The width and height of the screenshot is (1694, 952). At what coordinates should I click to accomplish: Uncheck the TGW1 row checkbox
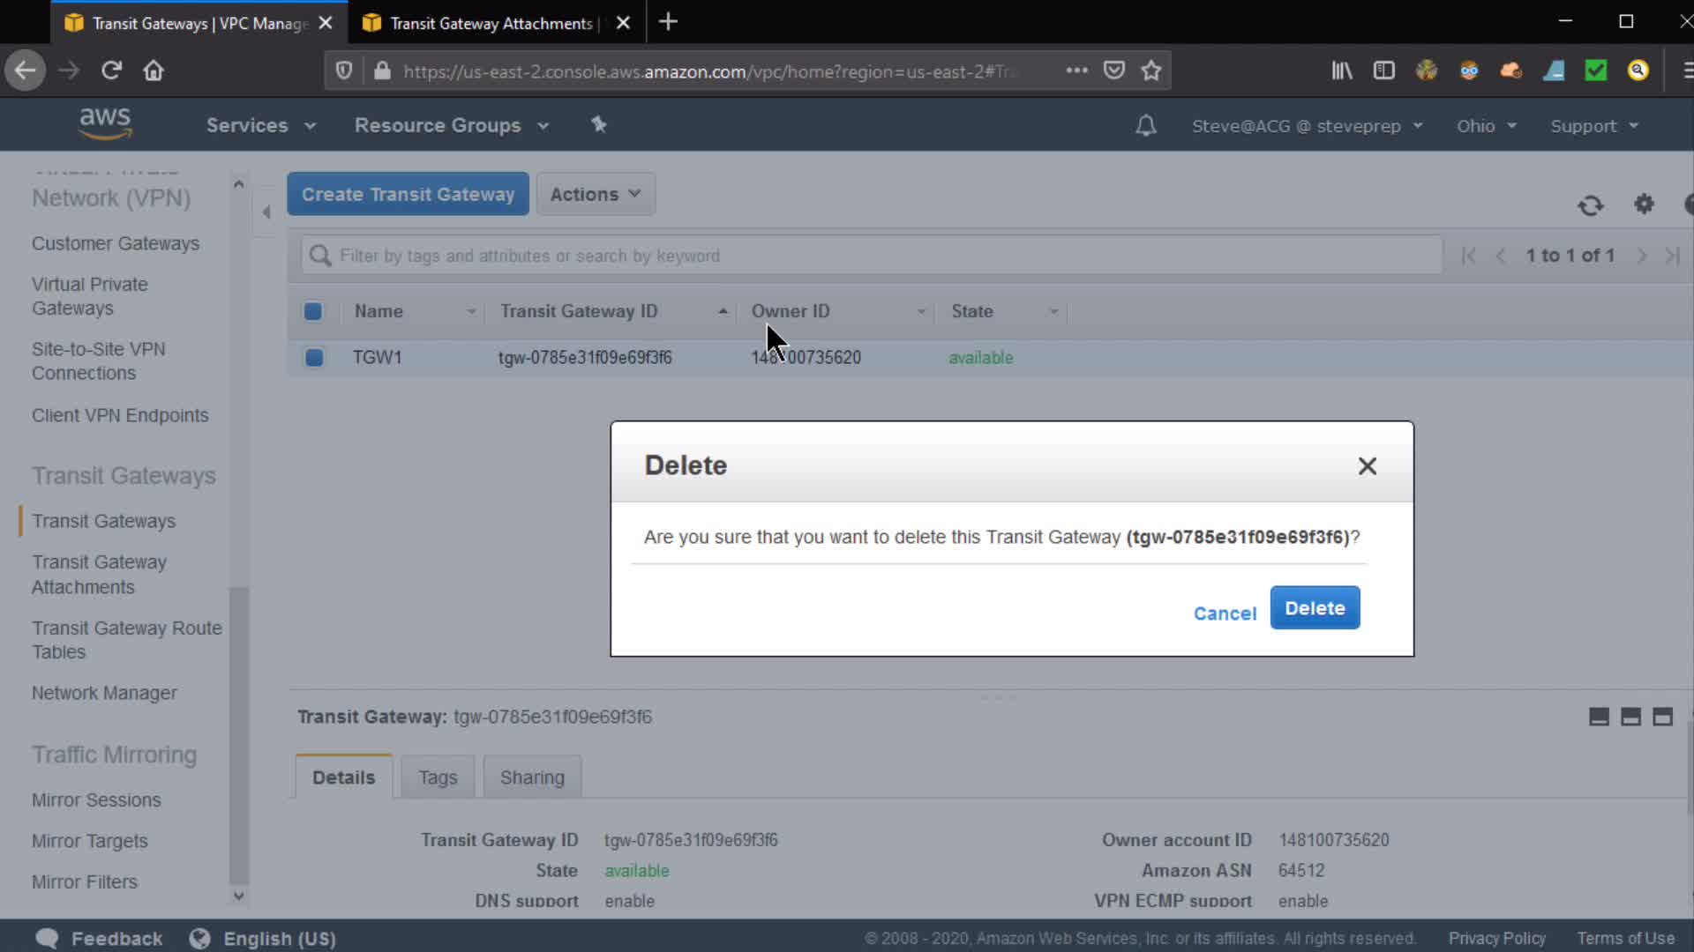point(313,358)
